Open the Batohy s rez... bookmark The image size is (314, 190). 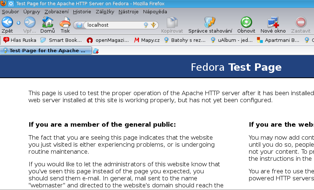click(185, 40)
